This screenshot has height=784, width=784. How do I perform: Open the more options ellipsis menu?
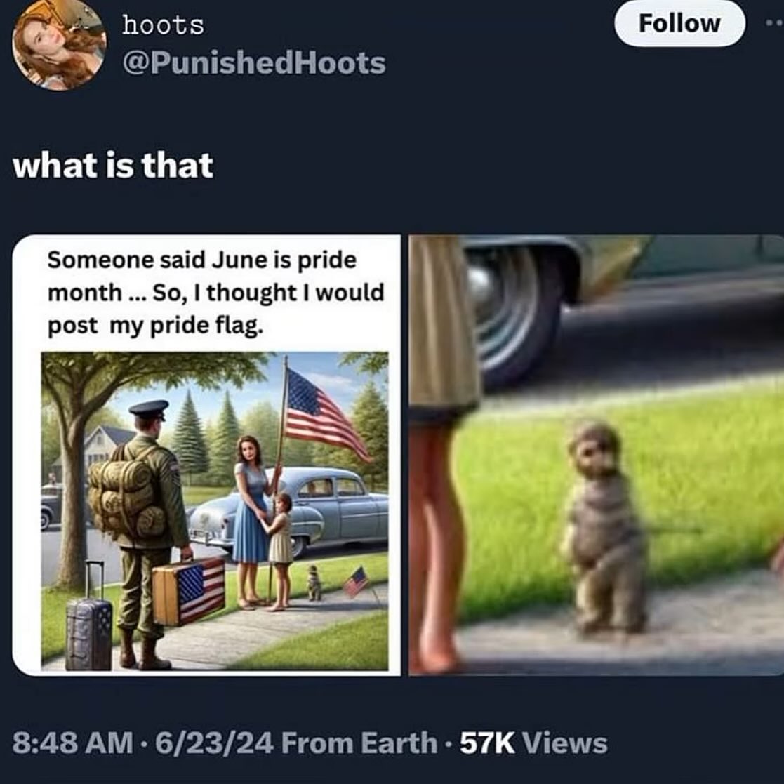tap(774, 23)
